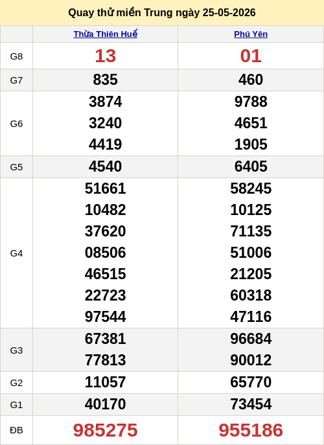Click the G4 number 47116

(x=251, y=317)
